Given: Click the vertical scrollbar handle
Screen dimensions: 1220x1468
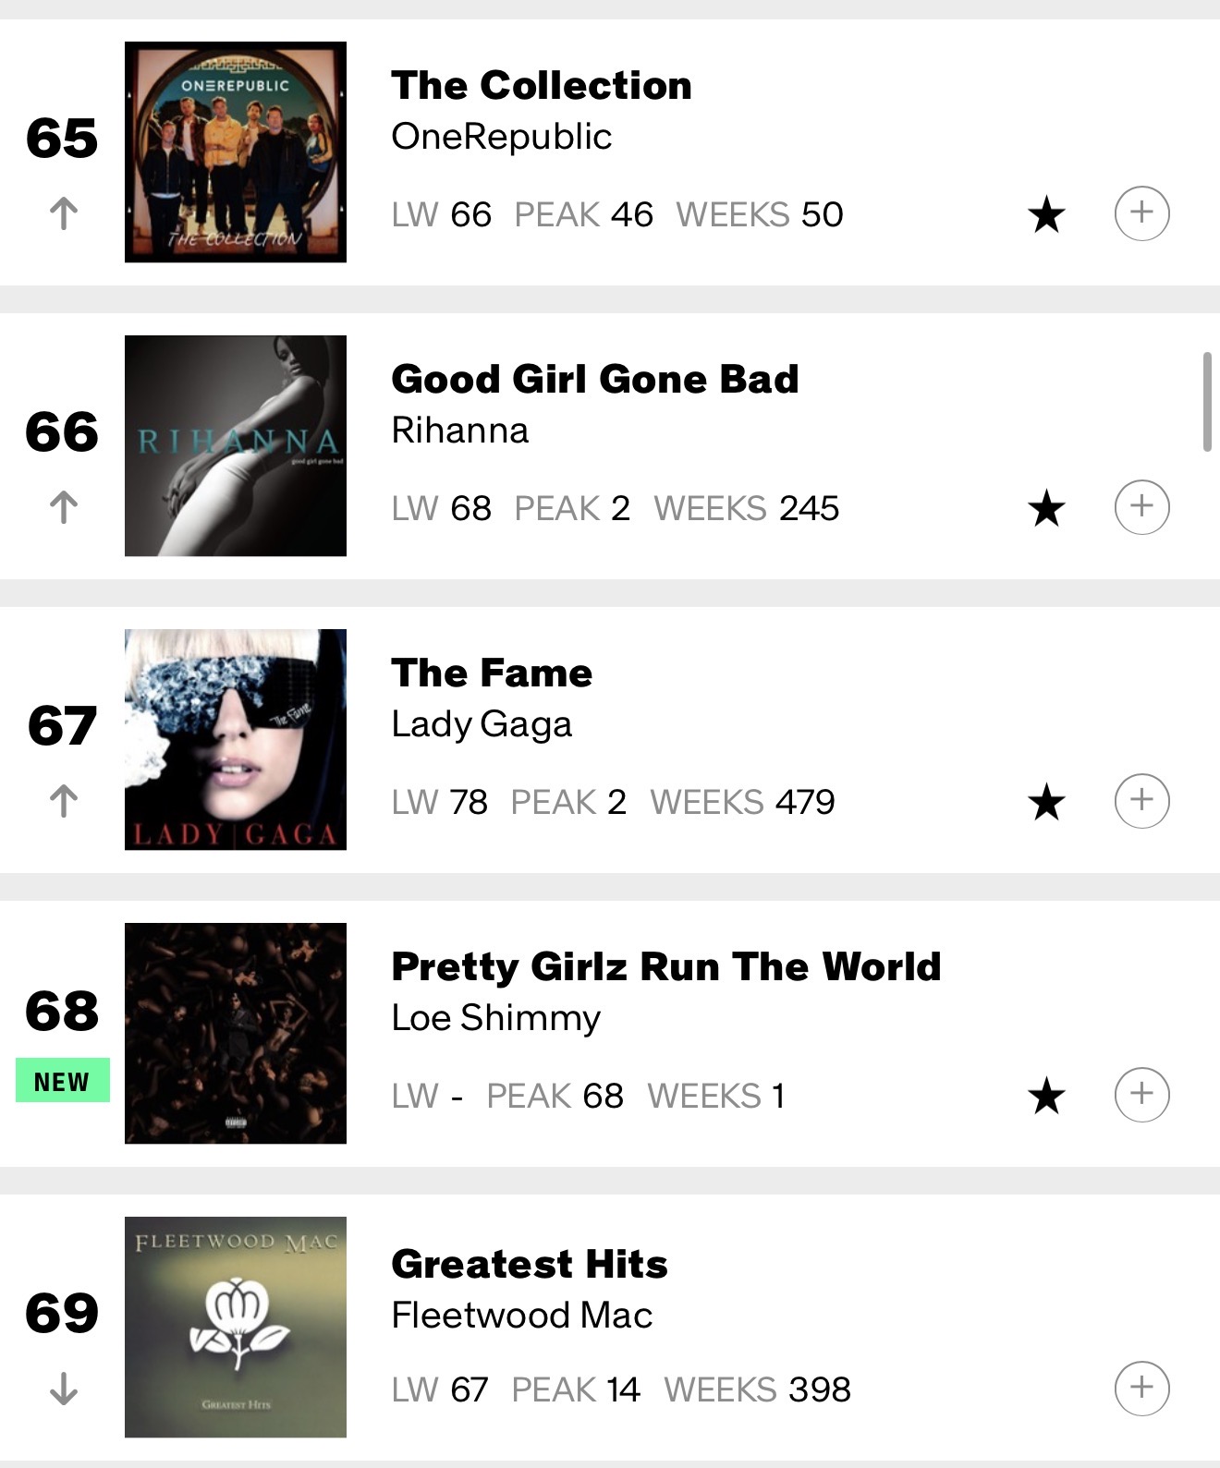Looking at the screenshot, I should pyautogui.click(x=1206, y=402).
